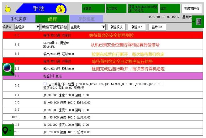This screenshot has width=206, height=138.
Task: Click the 高级管理员 user level button
Action: pyautogui.click(x=192, y=8)
